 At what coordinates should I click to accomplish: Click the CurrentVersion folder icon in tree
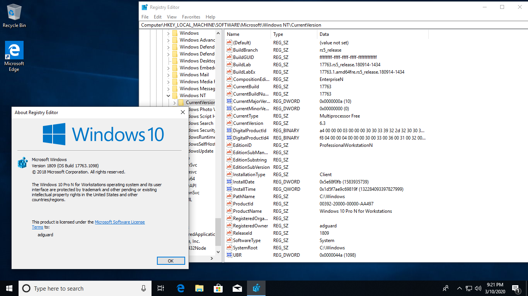(x=181, y=103)
